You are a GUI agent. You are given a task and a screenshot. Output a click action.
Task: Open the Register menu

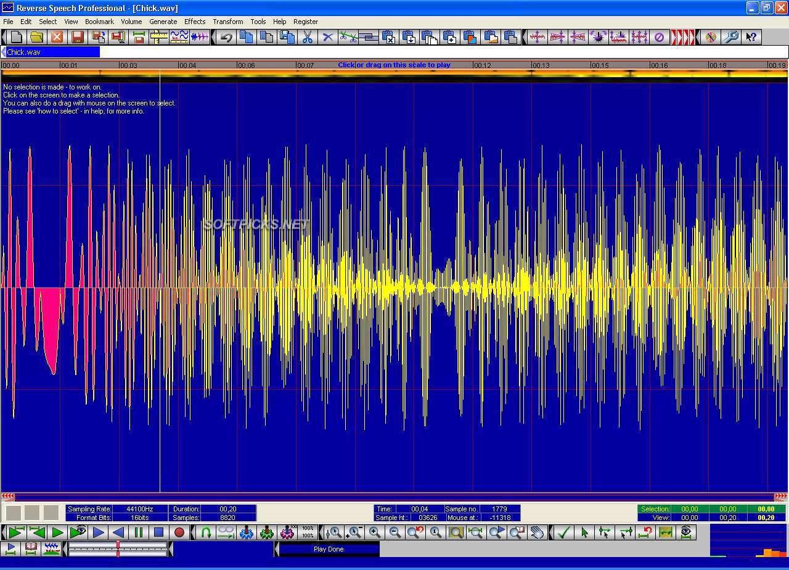coord(306,22)
